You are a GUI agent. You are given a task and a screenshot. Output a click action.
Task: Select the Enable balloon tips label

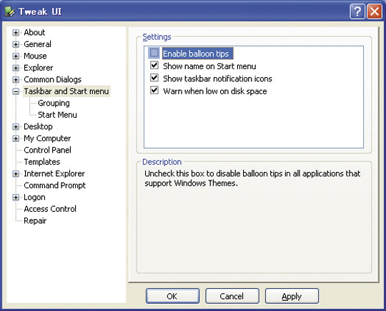tap(197, 53)
